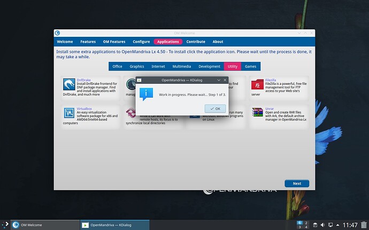Screen dimensions: 369x230
Task: Select the Applications tab
Action: click(x=168, y=42)
